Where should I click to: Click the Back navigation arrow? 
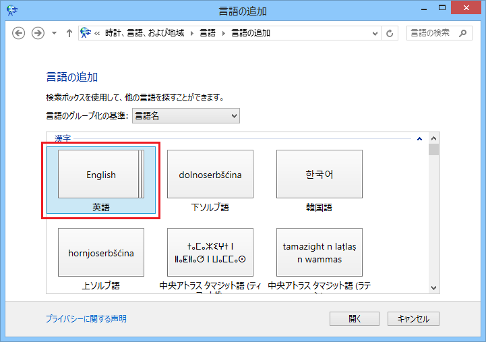coord(19,33)
